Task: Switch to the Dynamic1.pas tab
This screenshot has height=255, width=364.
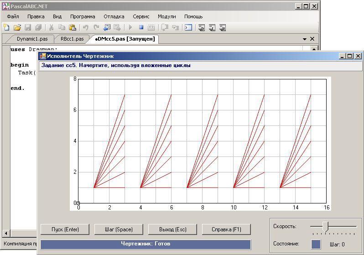Action: pyautogui.click(x=32, y=39)
